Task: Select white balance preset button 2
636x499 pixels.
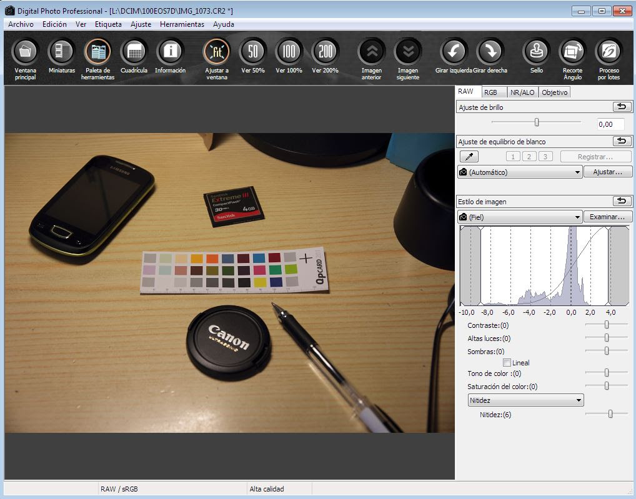Action: pyautogui.click(x=529, y=157)
